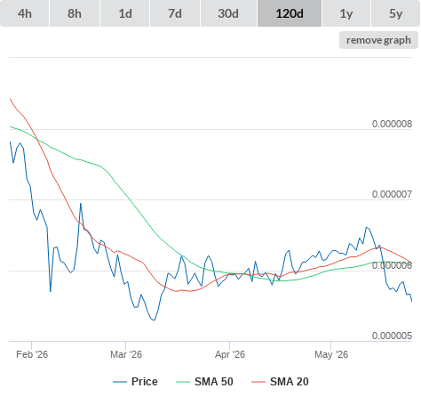Image resolution: width=421 pixels, height=405 pixels.
Task: Show the 7d price history
Action: 175,13
